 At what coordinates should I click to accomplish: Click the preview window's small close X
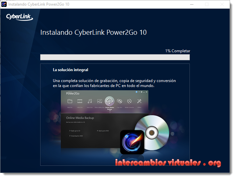coord(147,92)
